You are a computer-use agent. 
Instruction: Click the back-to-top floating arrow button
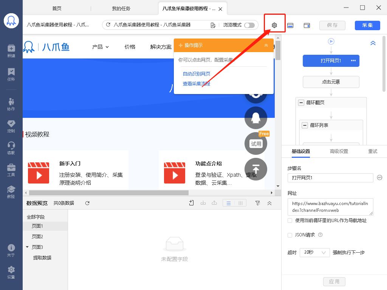(256, 169)
